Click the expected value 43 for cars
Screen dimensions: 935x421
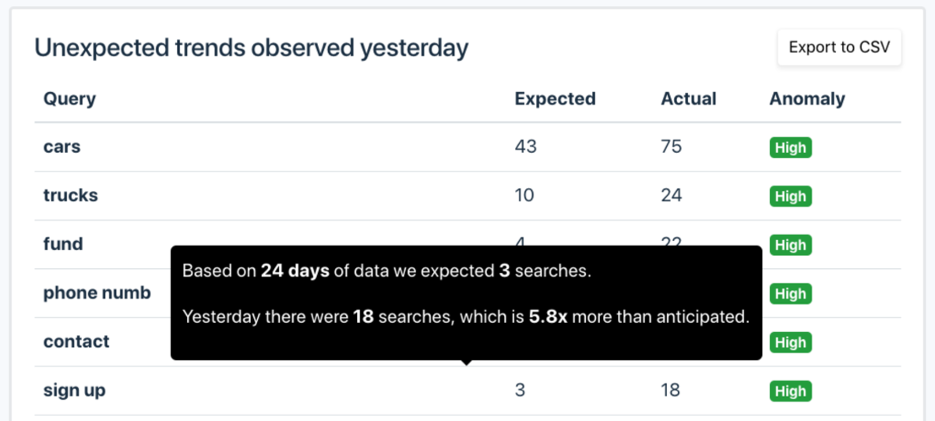[526, 147]
